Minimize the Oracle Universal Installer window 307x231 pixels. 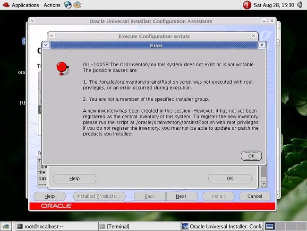coord(264,21)
